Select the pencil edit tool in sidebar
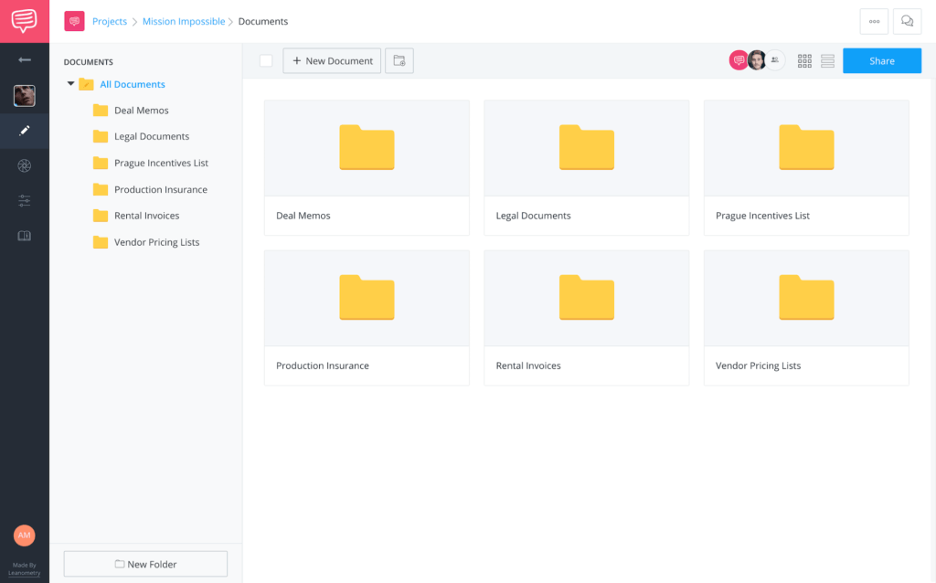Viewport: 936px width, 583px height. pyautogui.click(x=24, y=130)
